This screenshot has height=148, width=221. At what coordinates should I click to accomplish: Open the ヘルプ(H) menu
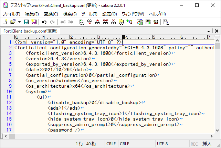[x=157, y=14]
